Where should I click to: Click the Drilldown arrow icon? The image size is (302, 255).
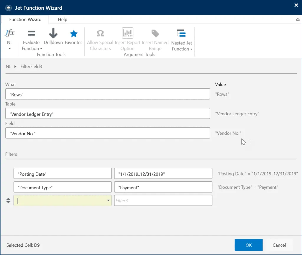pos(53,33)
